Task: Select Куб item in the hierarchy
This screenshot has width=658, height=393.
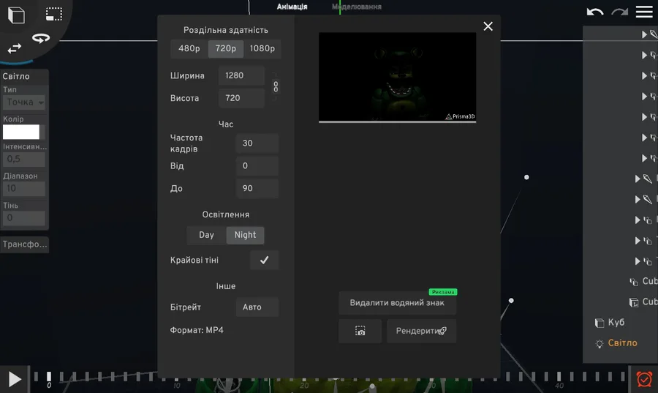Action: pyautogui.click(x=616, y=323)
